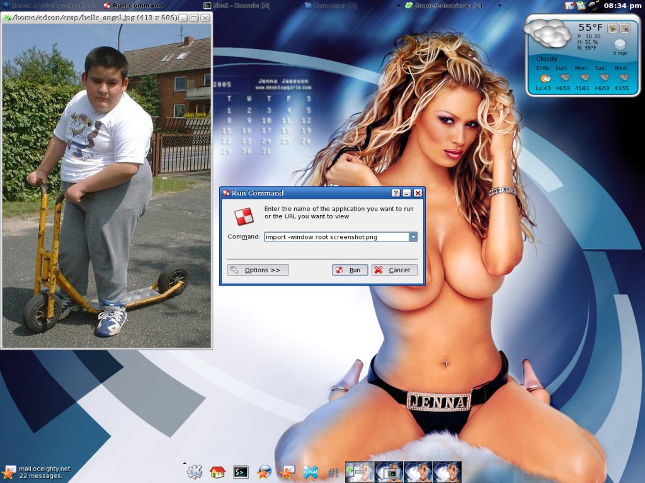Viewport: 645px width, 483px height.
Task: Maximize the image viewer window
Action: point(194,18)
